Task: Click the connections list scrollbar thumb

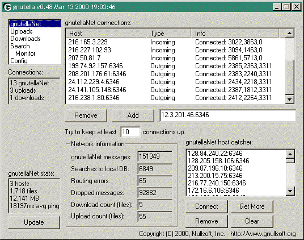Action: [x=289, y=77]
